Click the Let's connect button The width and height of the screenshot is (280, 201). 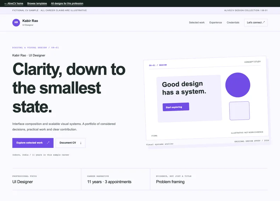256,23
